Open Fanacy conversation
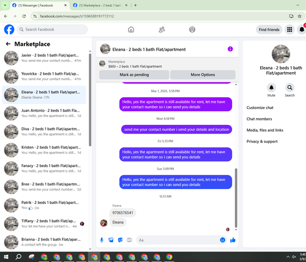 tap(44, 168)
